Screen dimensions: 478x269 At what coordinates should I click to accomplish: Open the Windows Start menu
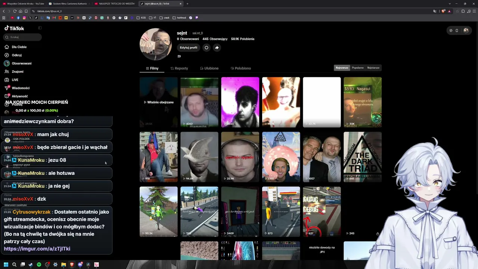coord(6,265)
